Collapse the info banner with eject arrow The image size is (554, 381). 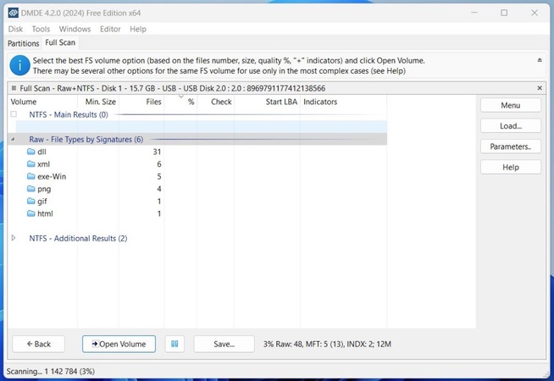coord(540,60)
